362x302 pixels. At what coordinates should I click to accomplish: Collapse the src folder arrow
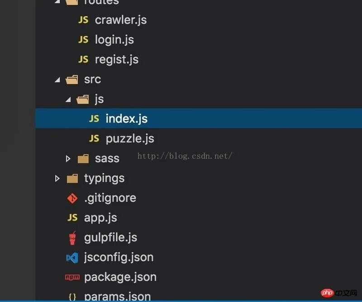pos(57,80)
